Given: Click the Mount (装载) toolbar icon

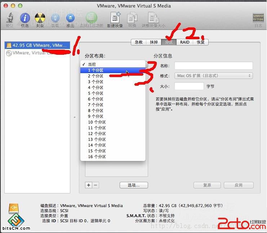Looking at the screenshot, I should click(55, 18).
